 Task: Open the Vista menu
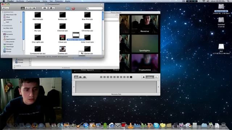click(45, 1)
